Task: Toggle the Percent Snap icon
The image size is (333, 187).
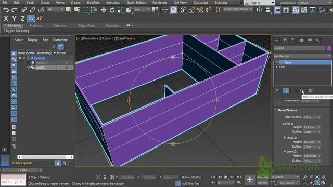Action: [x=200, y=10]
